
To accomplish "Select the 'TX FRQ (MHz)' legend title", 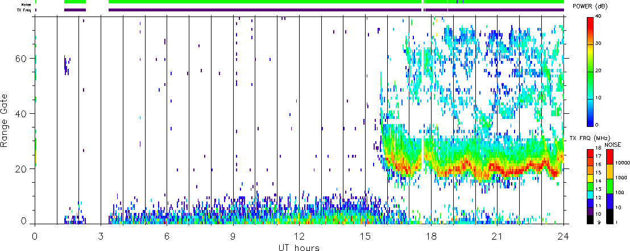I will click(590, 138).
